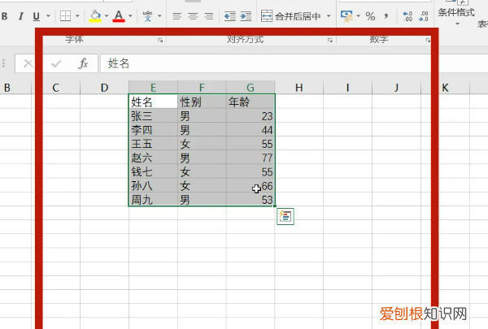Click the cell containing 姓名
The height and width of the screenshot is (329, 488).
point(153,102)
